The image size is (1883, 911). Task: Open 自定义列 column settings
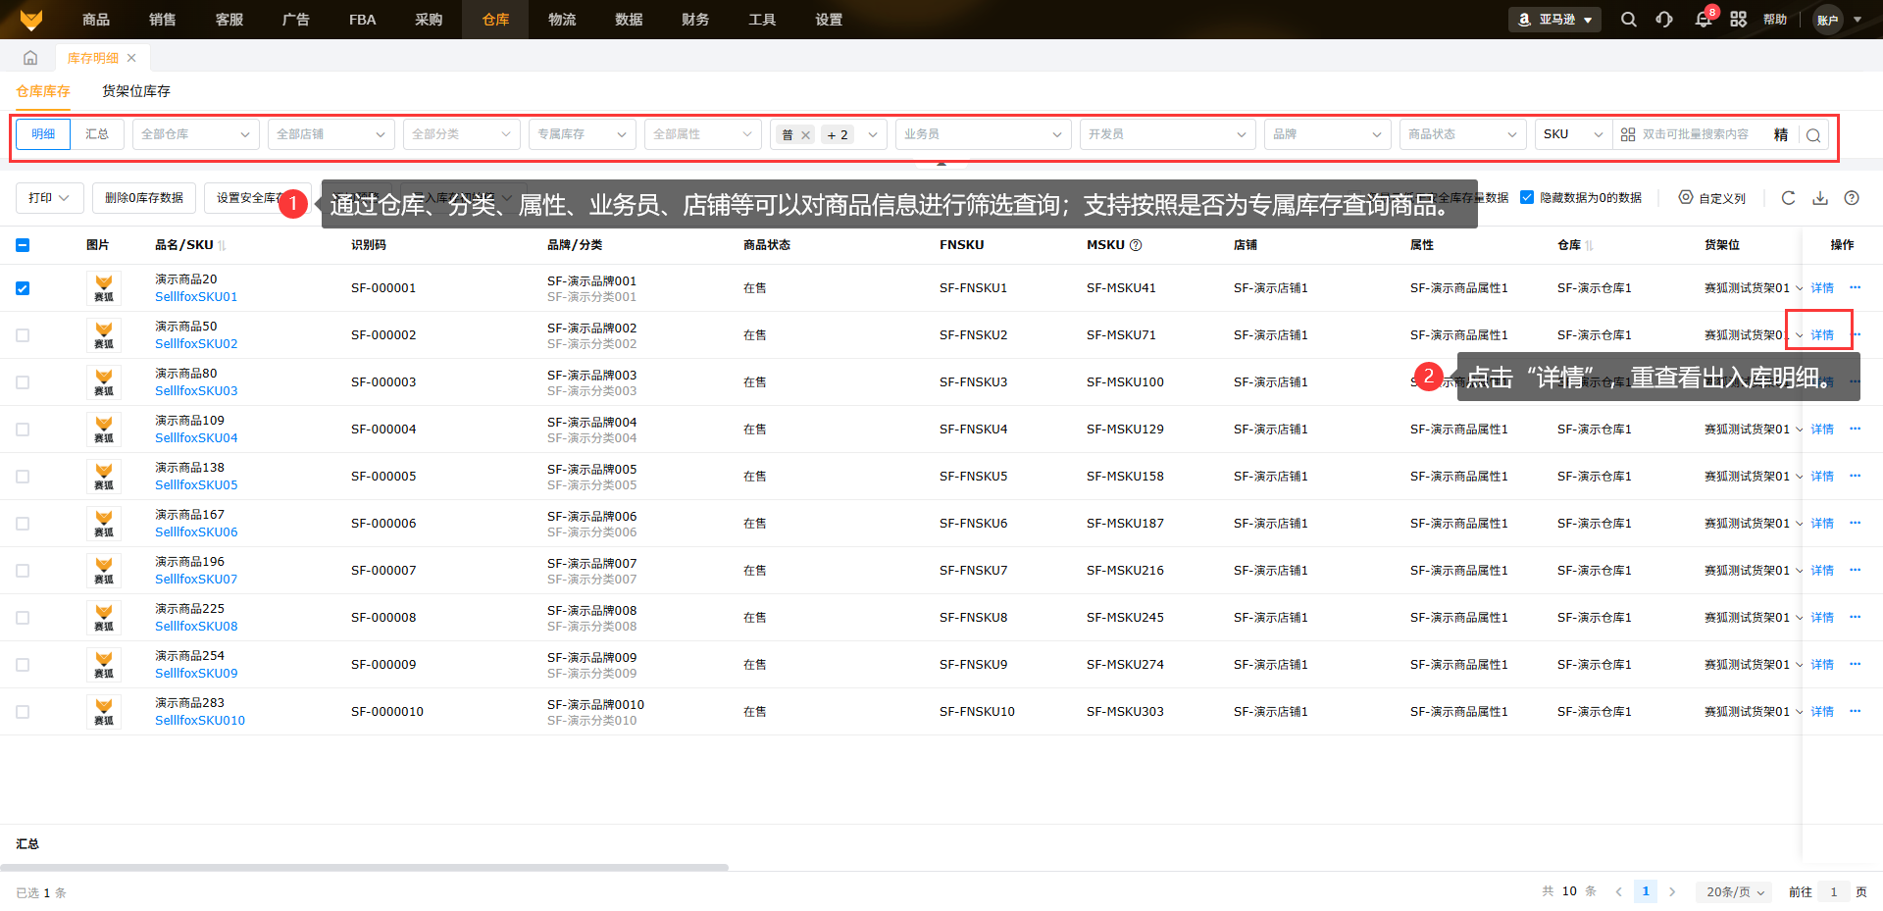[1712, 198]
